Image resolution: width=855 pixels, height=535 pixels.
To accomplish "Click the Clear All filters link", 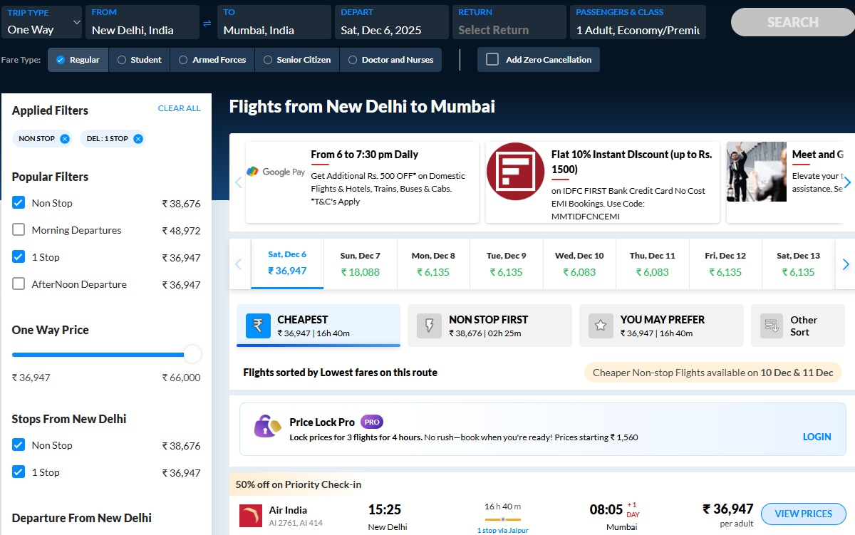I will pyautogui.click(x=179, y=108).
